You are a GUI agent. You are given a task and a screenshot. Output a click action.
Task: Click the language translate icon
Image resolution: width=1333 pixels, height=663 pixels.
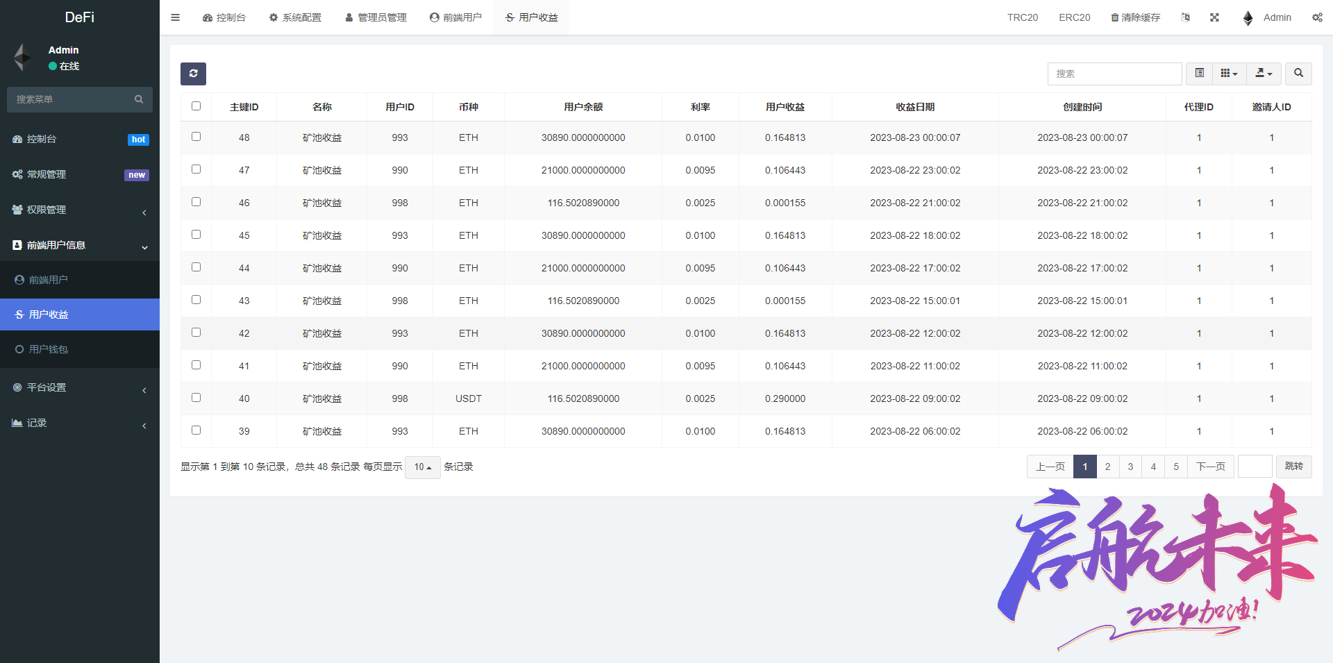(x=1185, y=17)
